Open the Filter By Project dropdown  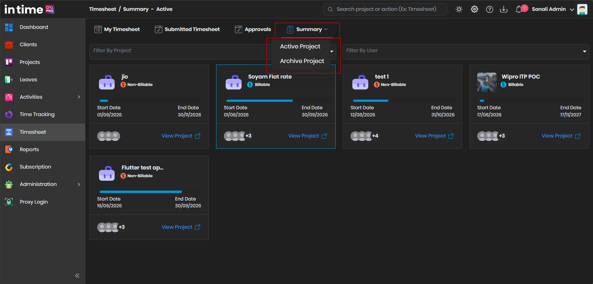[213, 52]
